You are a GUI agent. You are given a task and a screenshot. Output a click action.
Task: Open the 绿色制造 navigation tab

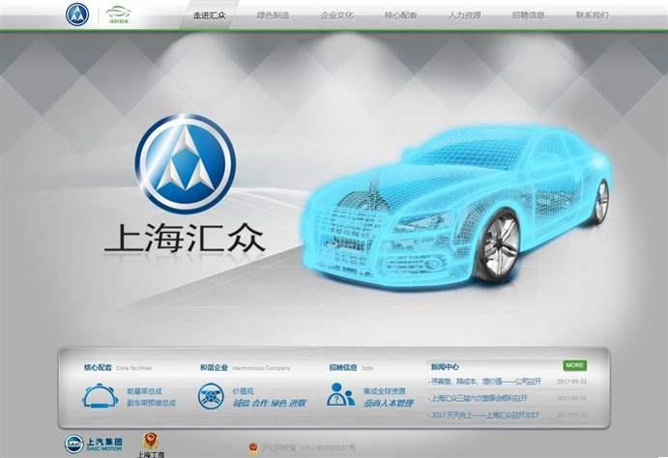273,15
